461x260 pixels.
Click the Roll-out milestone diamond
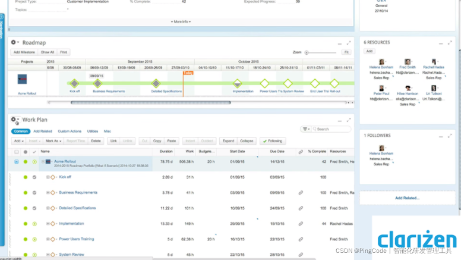334,83
